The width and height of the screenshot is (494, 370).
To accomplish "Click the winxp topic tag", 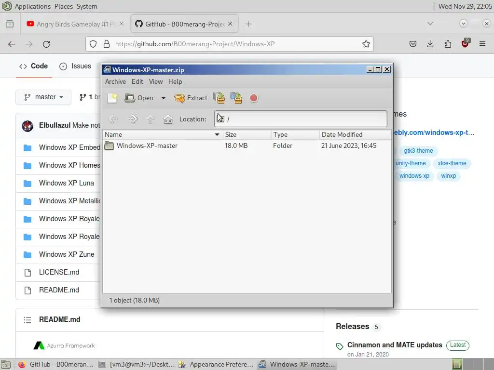I will (448, 176).
